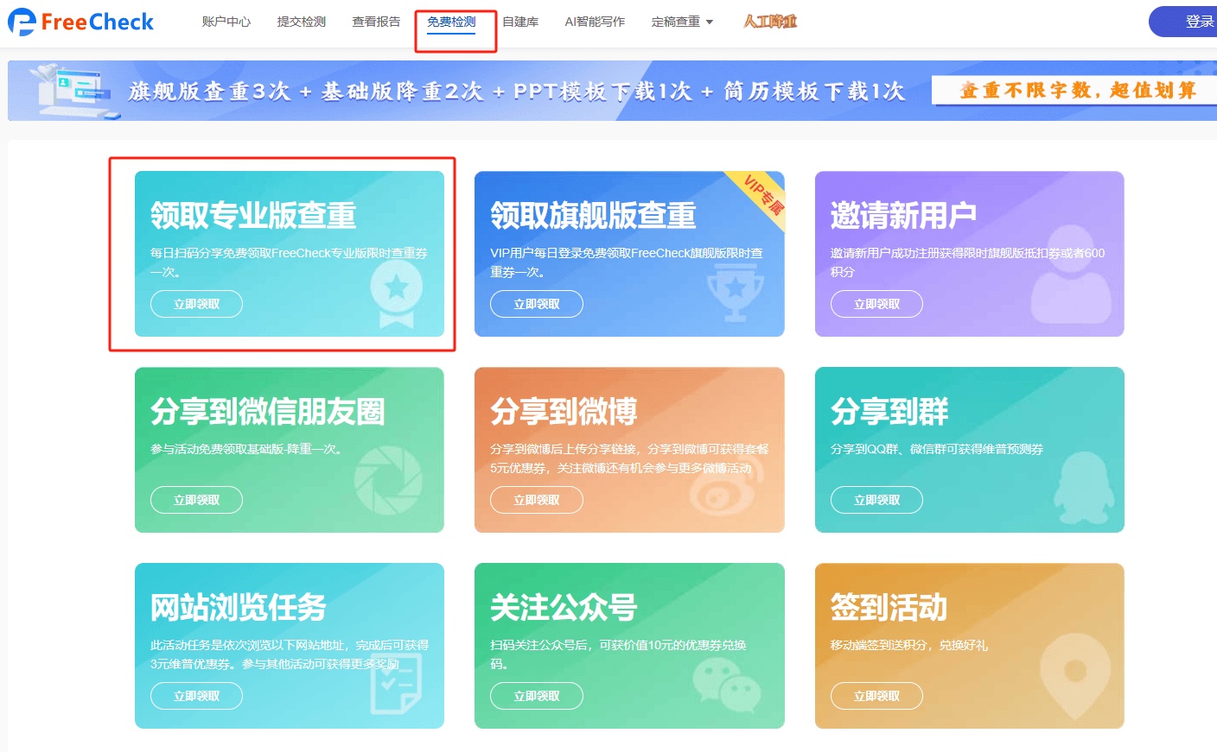Image resolution: width=1217 pixels, height=752 pixels.
Task: Click 立即领取 under 网站浏览任务
Action: [196, 696]
